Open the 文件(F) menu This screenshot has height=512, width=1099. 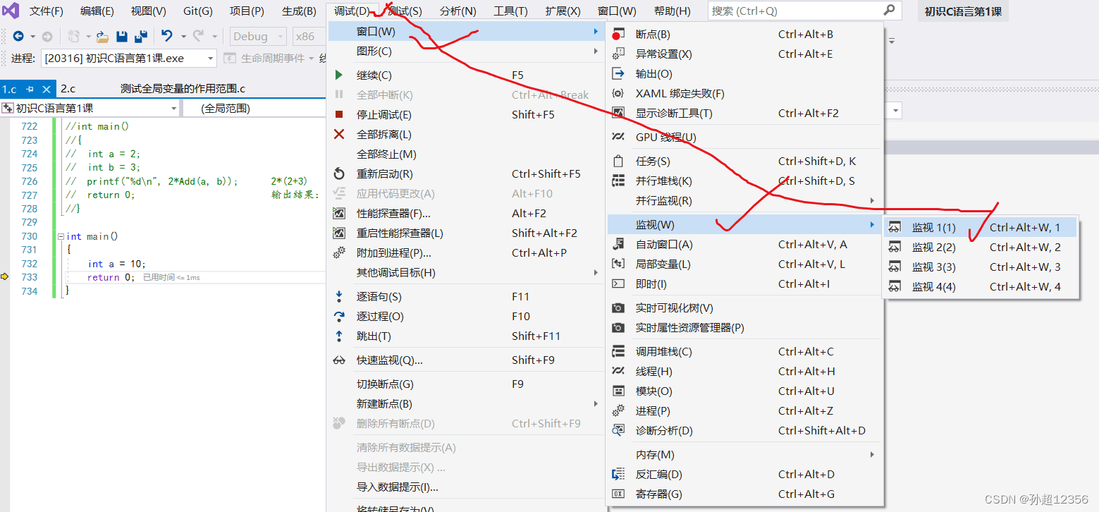pos(47,11)
